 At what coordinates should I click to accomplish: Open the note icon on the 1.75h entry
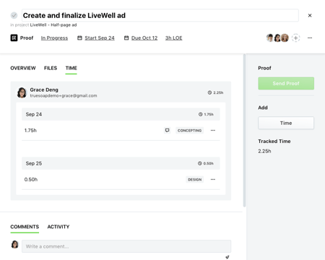pyautogui.click(x=167, y=130)
